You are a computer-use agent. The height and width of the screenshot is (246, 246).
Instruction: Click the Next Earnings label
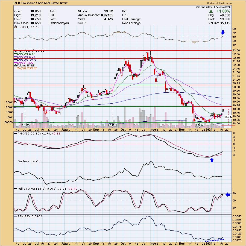tap(132, 23)
